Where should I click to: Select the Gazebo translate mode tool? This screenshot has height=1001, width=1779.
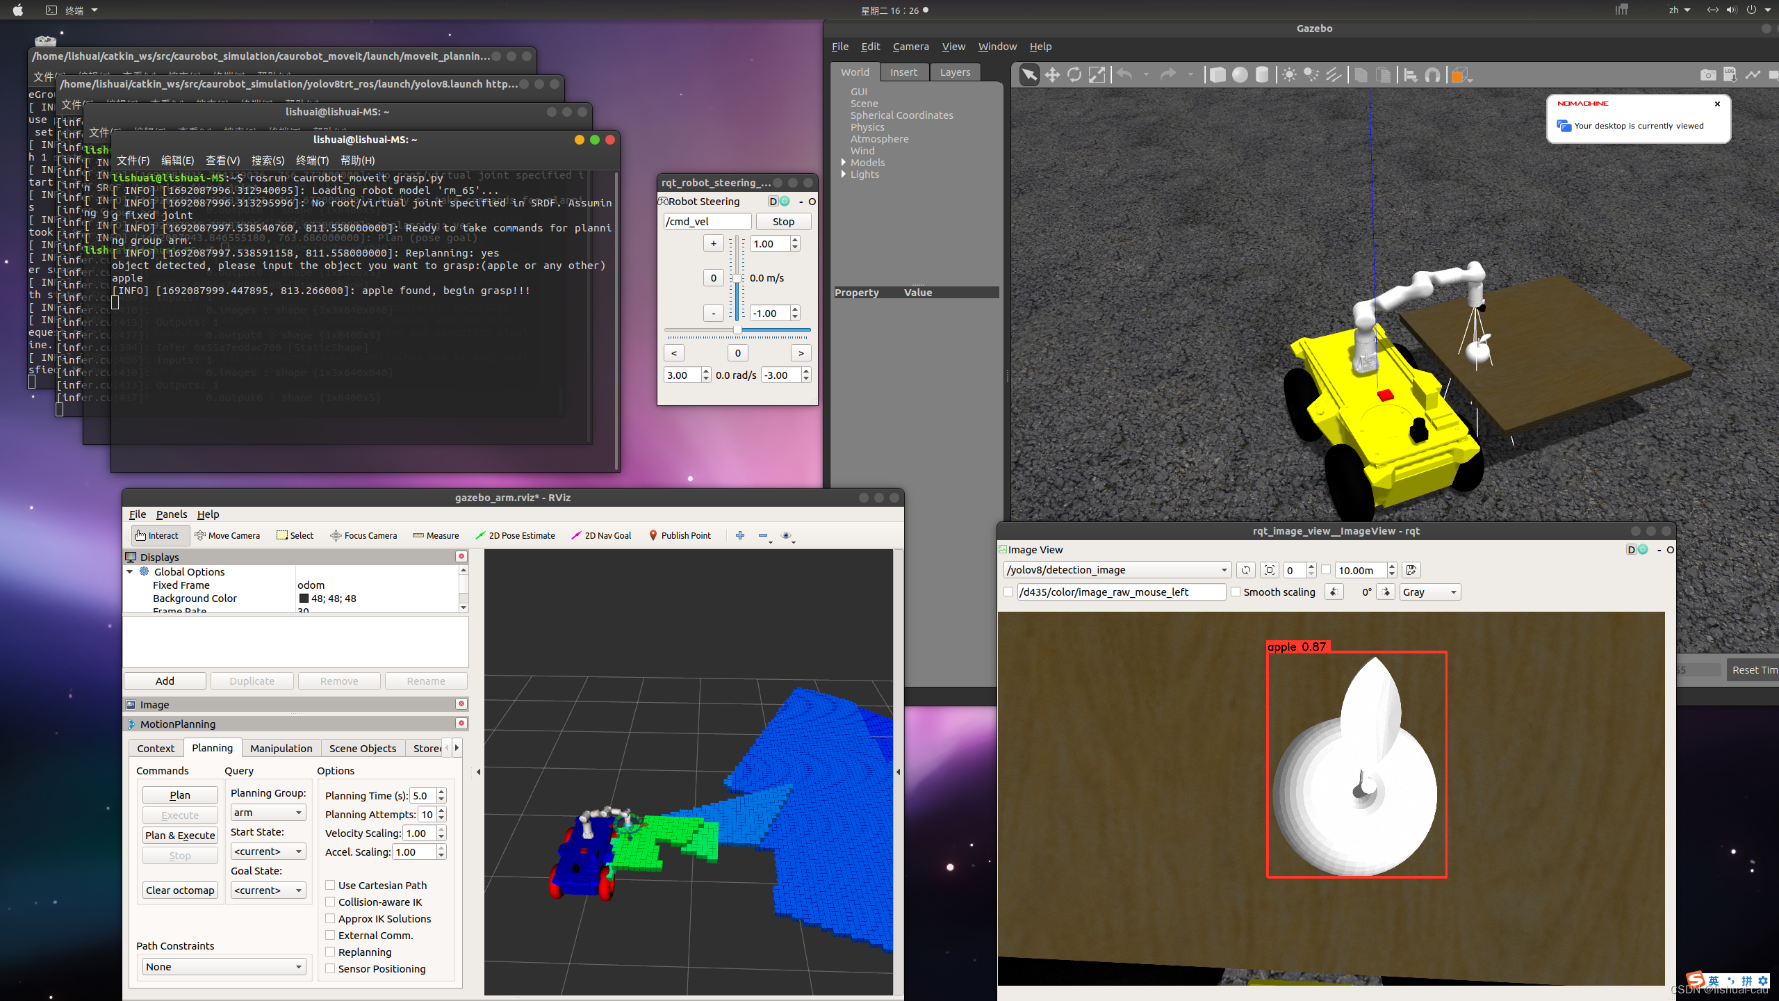(x=1052, y=75)
